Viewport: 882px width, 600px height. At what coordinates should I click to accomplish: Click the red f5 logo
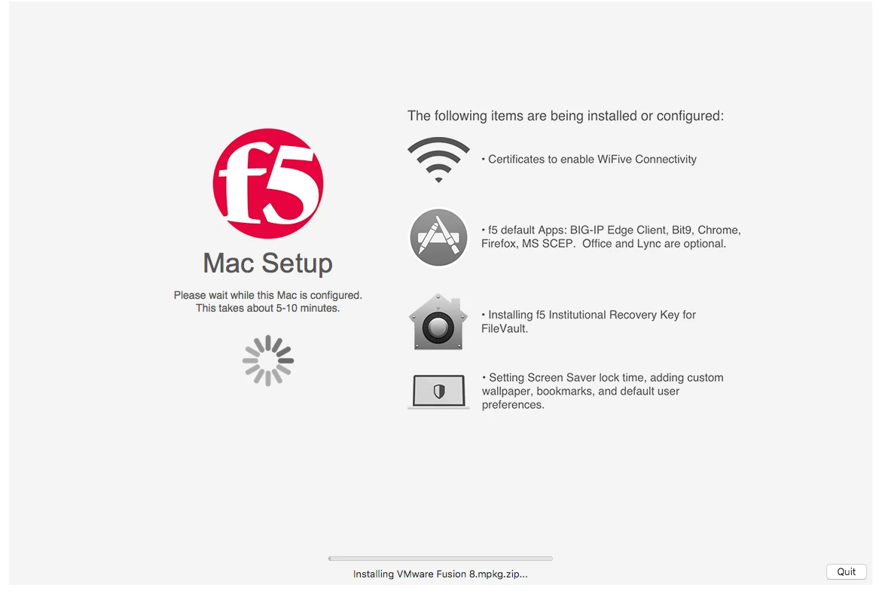(x=268, y=184)
